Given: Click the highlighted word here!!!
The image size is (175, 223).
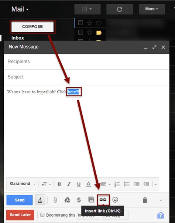Looking at the screenshot, I should (73, 92).
